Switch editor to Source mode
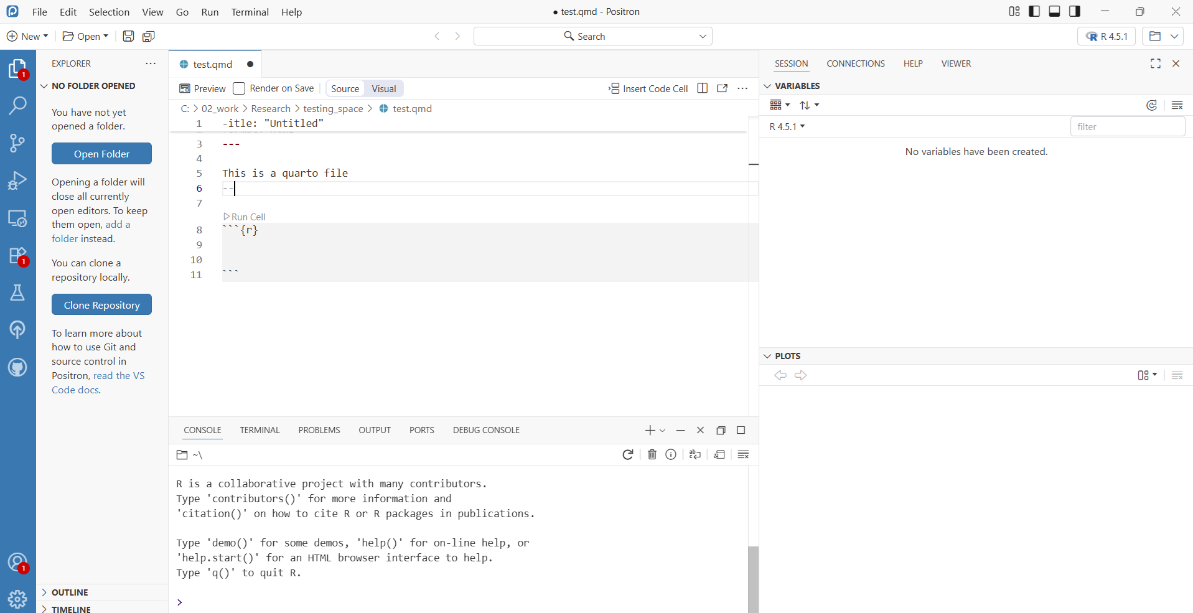The height and width of the screenshot is (613, 1193). tap(345, 88)
